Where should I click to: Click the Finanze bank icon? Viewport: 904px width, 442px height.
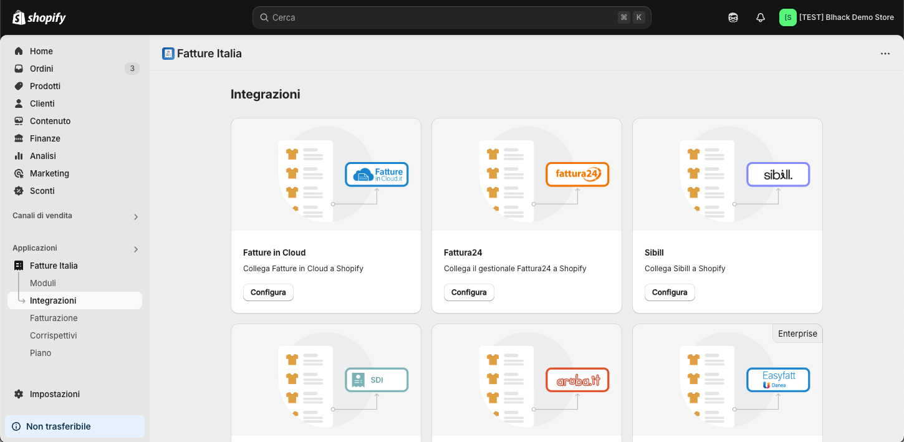19,138
